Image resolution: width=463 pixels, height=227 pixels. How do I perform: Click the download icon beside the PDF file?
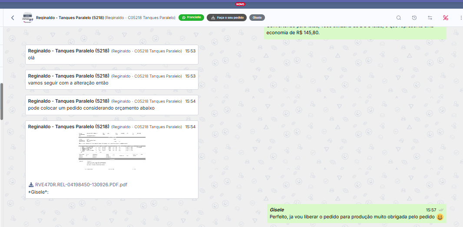31,185
